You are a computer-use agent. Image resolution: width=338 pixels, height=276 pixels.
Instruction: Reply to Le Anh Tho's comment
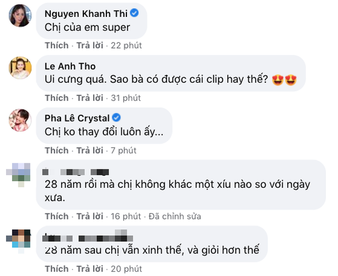pyautogui.click(x=89, y=98)
